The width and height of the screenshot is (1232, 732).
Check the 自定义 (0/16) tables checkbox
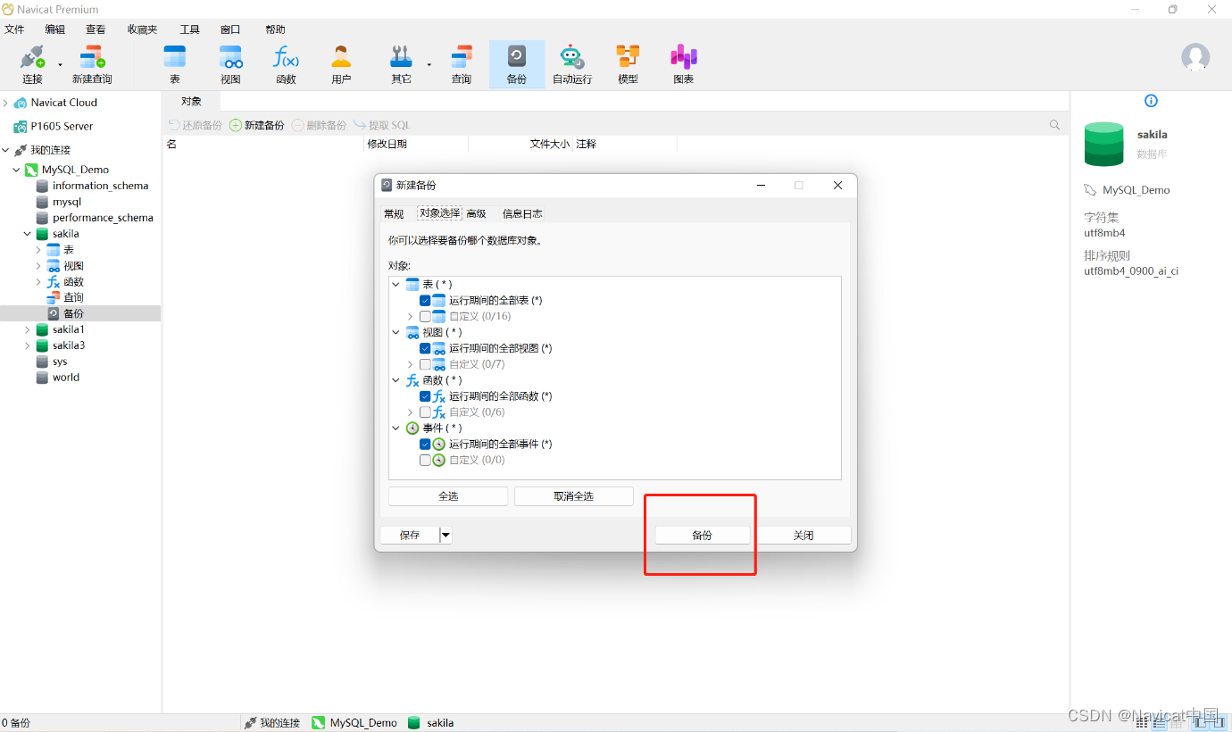pos(425,317)
